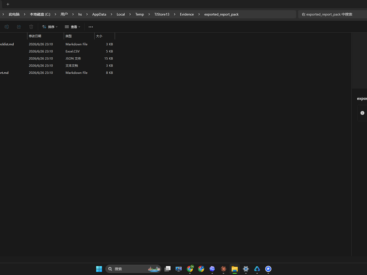Click the search exported_report_pack field
This screenshot has width=367, height=275.
332,14
